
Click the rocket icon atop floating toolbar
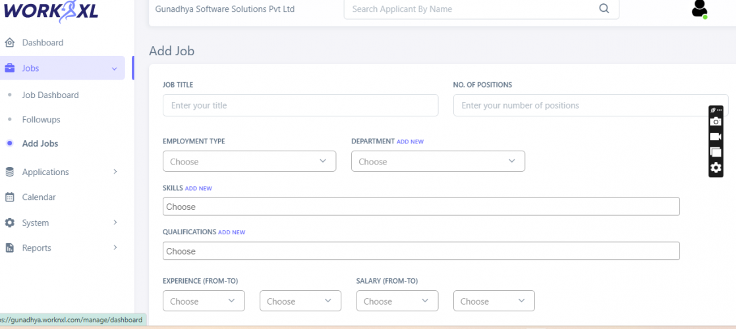pyautogui.click(x=713, y=110)
